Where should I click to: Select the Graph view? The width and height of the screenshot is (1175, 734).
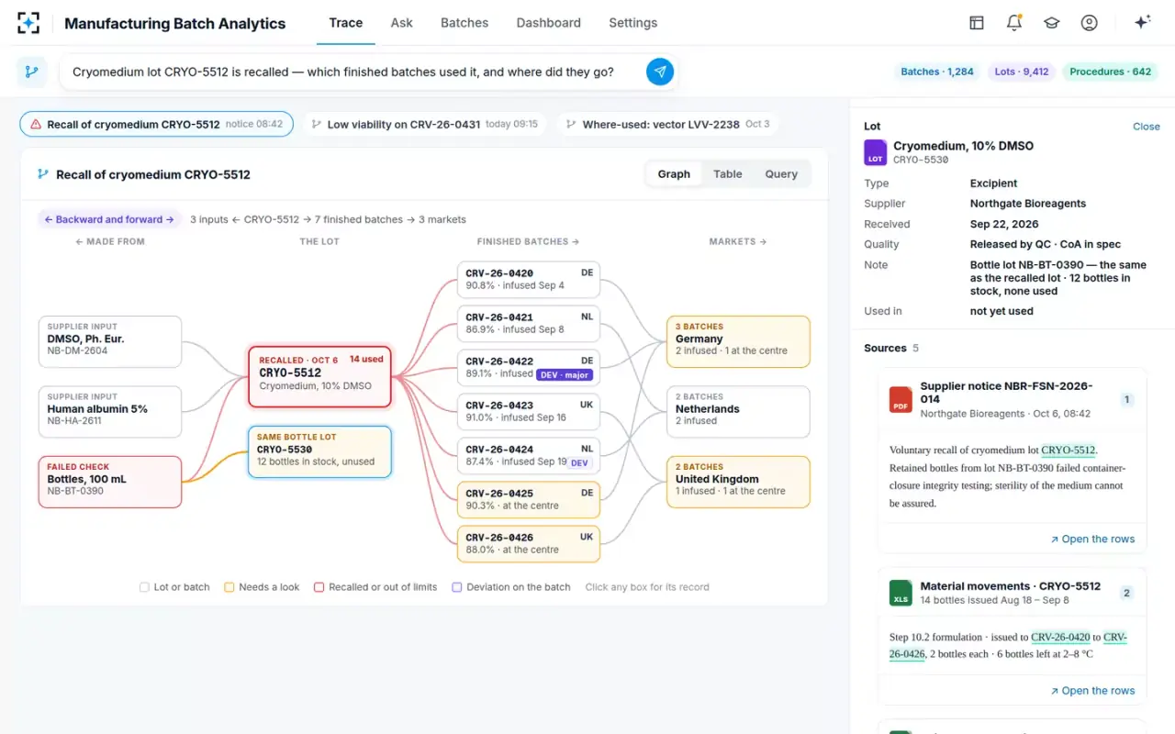click(674, 174)
